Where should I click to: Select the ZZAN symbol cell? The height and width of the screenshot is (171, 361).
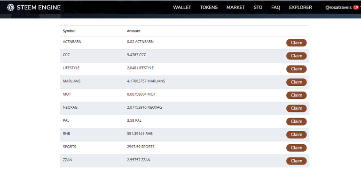click(68, 160)
